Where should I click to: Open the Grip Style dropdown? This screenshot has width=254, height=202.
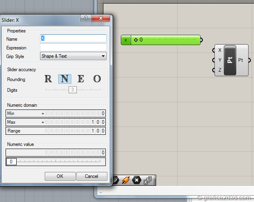click(73, 56)
